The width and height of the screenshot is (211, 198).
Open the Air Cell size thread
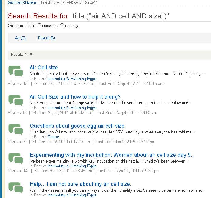(44, 68)
